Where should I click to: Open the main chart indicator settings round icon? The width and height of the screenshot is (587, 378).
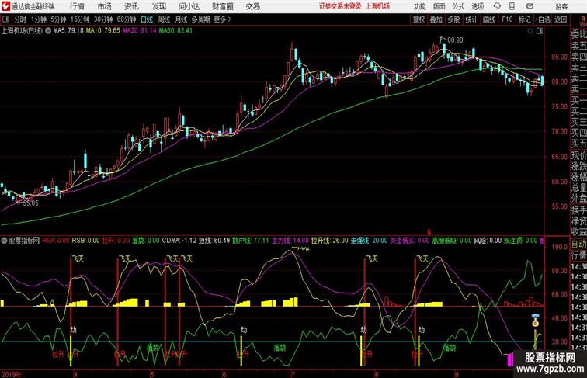48,31
